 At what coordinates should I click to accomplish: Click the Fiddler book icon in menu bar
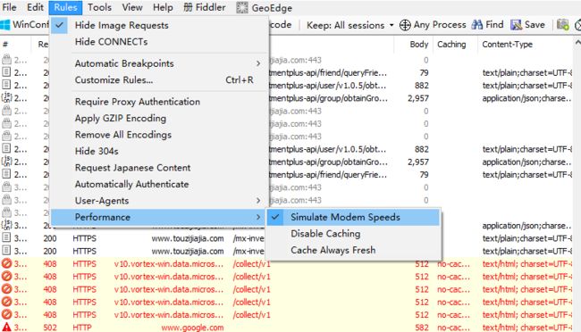point(188,7)
